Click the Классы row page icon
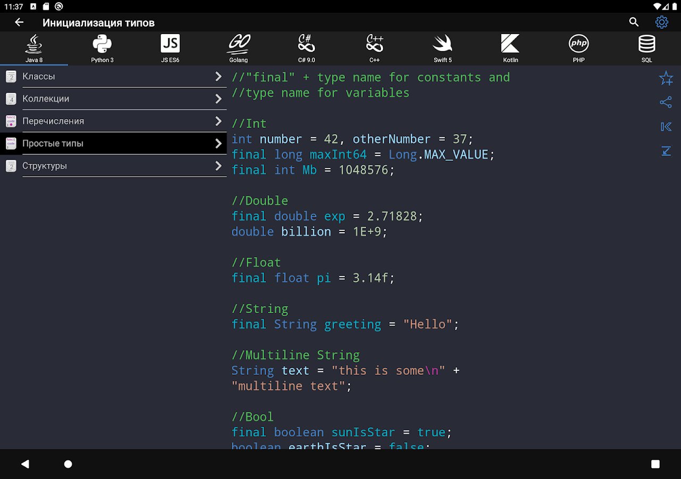Image resolution: width=681 pixels, height=479 pixels. click(11, 77)
